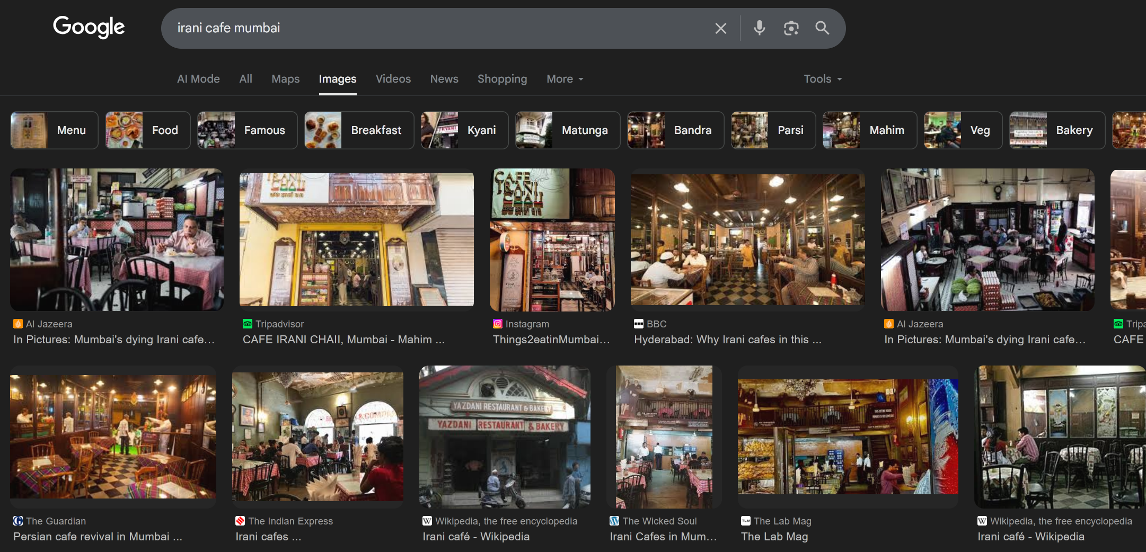Open The Wicked Soul cafe image
The image size is (1146, 552).
(664, 437)
